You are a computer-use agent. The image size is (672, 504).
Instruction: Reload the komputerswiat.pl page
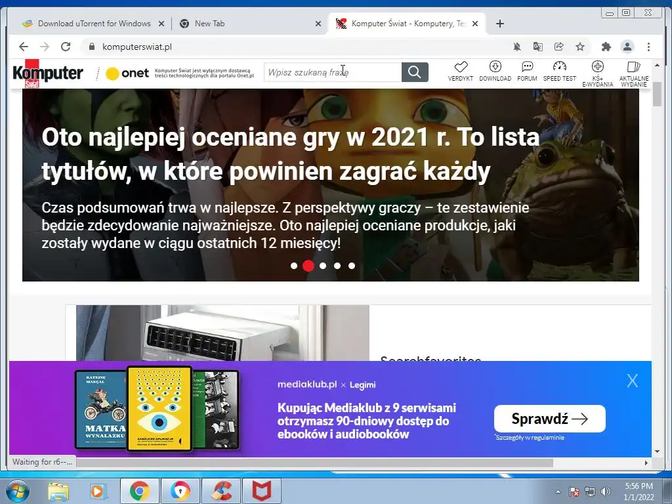click(66, 47)
